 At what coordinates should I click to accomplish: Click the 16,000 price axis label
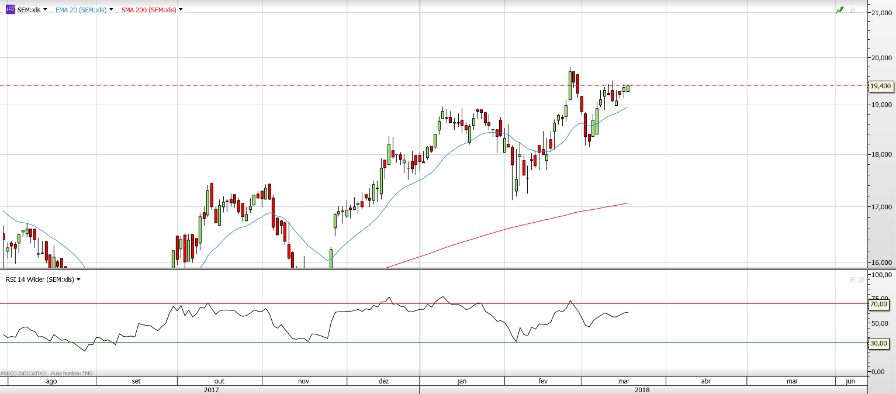(881, 262)
